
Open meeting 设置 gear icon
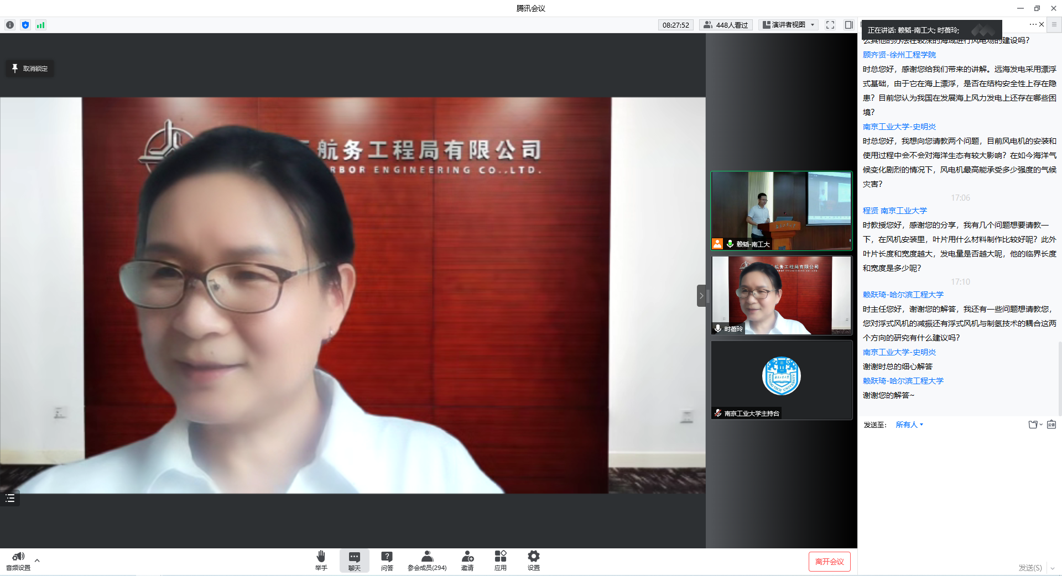click(x=533, y=559)
